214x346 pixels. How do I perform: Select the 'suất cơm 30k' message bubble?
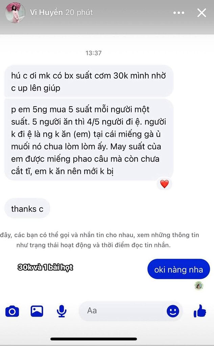point(89,82)
